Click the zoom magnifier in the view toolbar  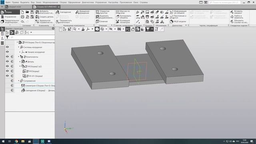point(75,29)
